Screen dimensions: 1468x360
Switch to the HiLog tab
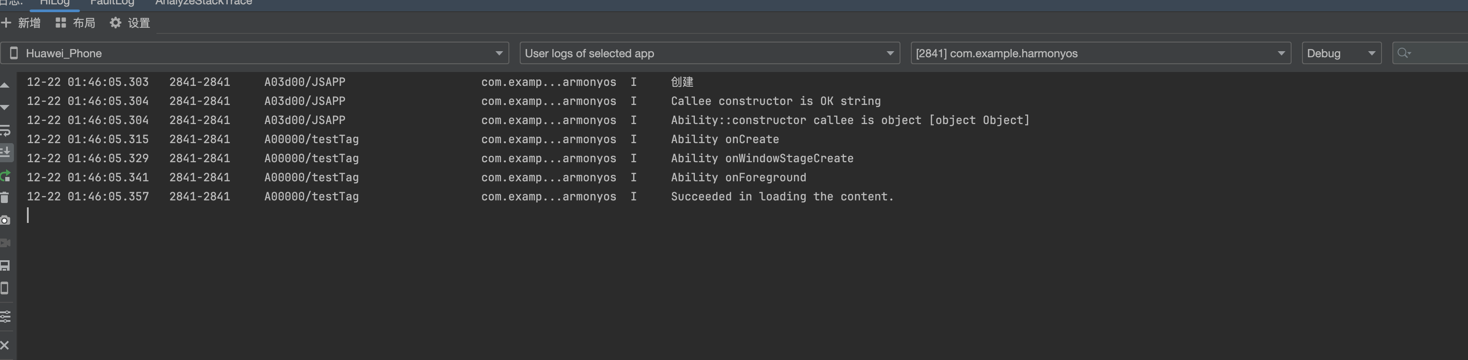pos(55,3)
